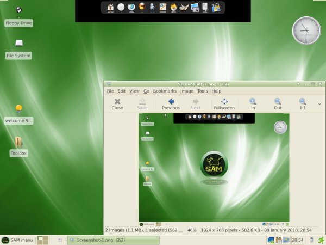Click the white device icon in the dock
Viewport: 326px width, 245px height.
205,7
